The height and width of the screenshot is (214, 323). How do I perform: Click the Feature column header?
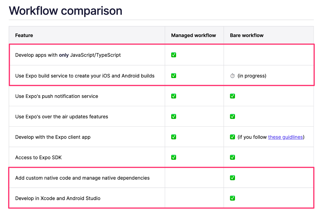pyautogui.click(x=24, y=35)
